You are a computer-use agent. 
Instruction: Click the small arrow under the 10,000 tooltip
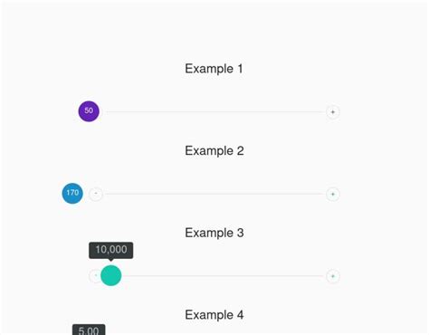tap(111, 260)
